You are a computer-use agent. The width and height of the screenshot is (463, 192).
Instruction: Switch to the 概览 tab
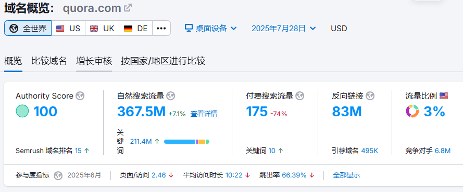pyautogui.click(x=13, y=61)
